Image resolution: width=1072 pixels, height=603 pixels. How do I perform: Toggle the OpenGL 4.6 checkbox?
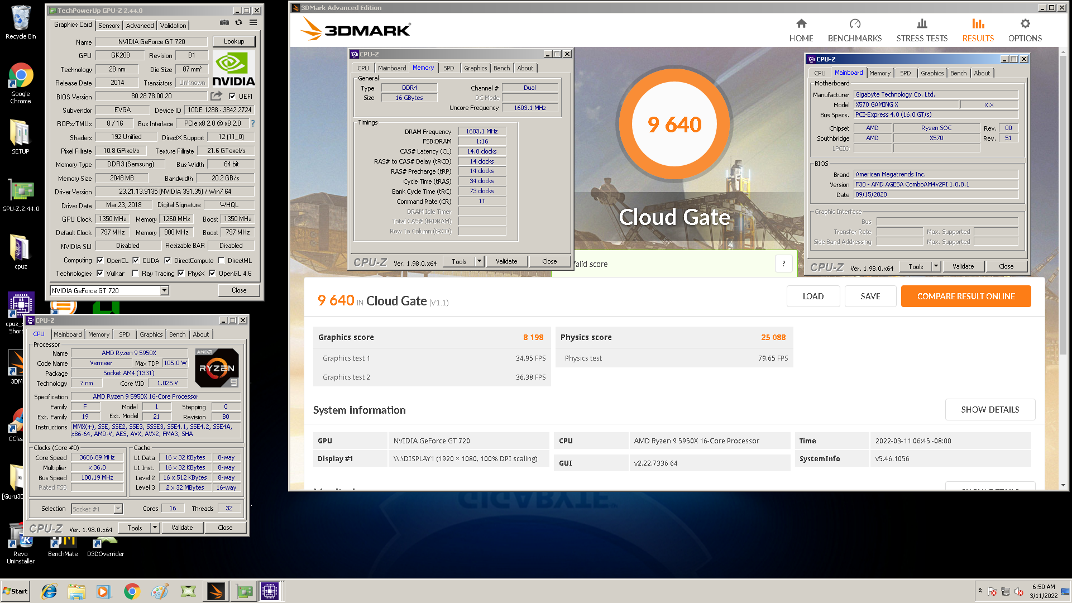pos(212,273)
